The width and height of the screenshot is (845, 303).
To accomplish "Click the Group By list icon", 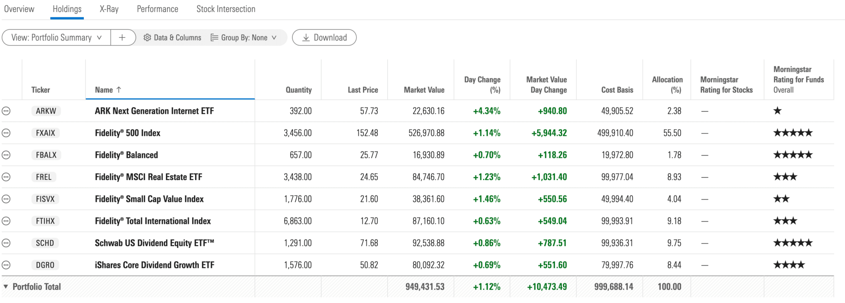I will tap(214, 38).
